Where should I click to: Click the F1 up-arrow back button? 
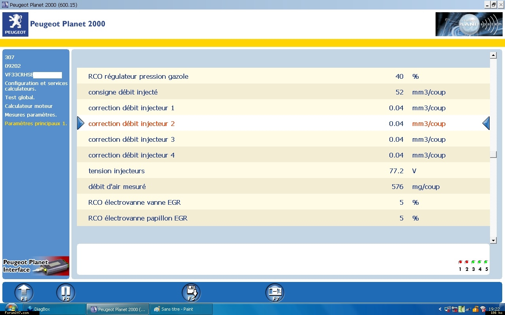24,293
